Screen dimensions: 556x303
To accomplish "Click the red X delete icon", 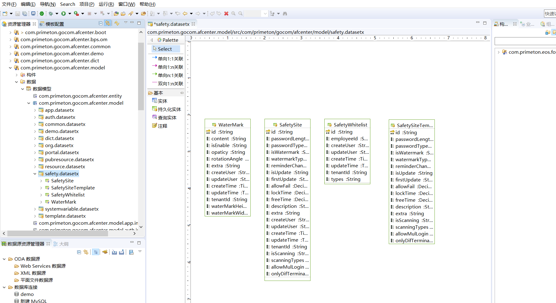I will pyautogui.click(x=226, y=14).
